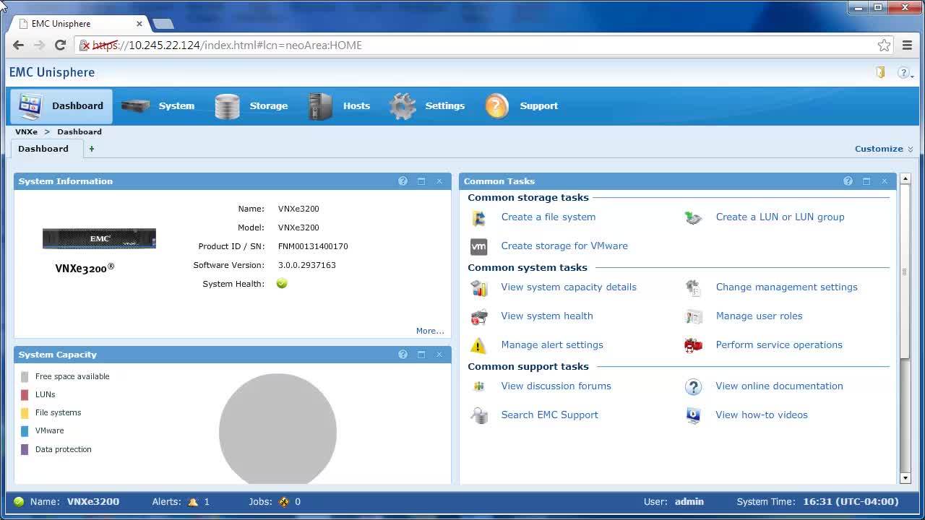Close the Common Tasks panel
The height and width of the screenshot is (520, 925).
click(885, 181)
